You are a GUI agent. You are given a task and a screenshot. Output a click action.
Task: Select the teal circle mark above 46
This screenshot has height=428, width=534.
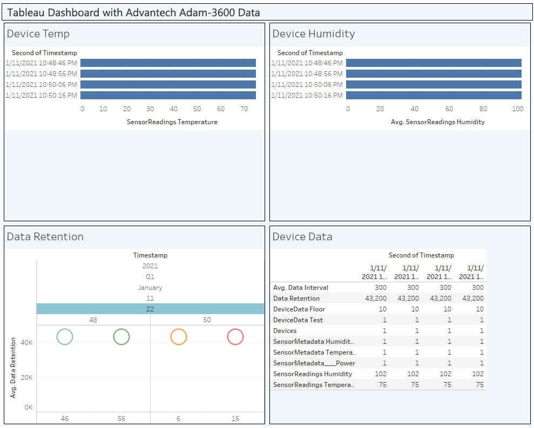(65, 337)
